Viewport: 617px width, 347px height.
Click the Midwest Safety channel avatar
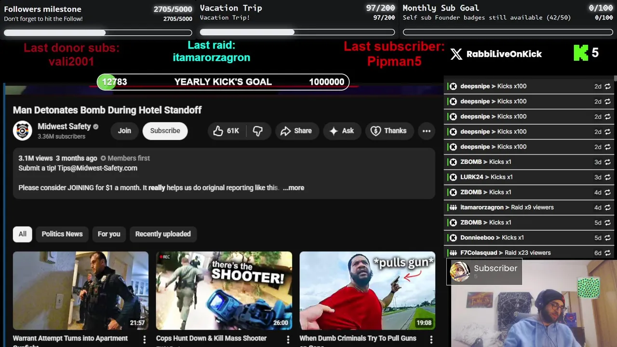pyautogui.click(x=22, y=131)
